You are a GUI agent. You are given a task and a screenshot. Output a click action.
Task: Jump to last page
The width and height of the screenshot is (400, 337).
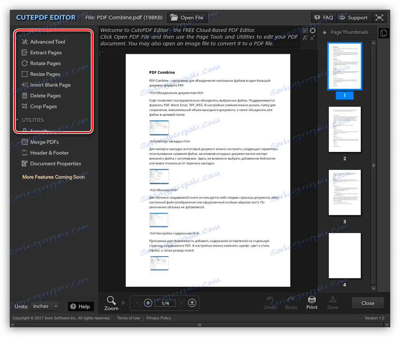(x=192, y=303)
